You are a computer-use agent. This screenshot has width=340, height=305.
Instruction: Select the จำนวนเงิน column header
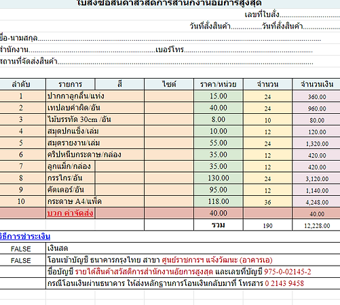(x=316, y=84)
